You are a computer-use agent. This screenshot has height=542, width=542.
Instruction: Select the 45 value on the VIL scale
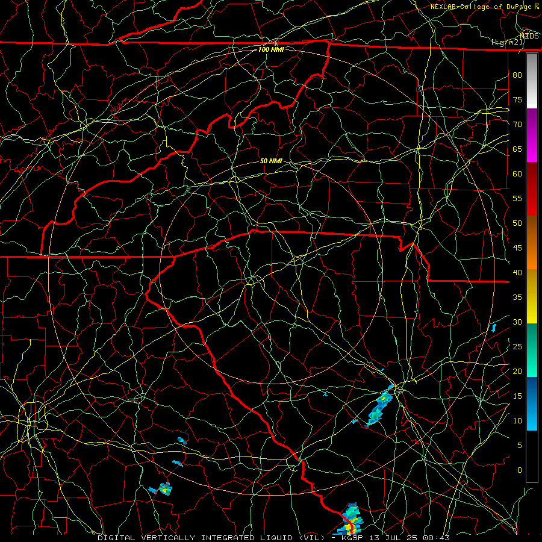tap(517, 248)
